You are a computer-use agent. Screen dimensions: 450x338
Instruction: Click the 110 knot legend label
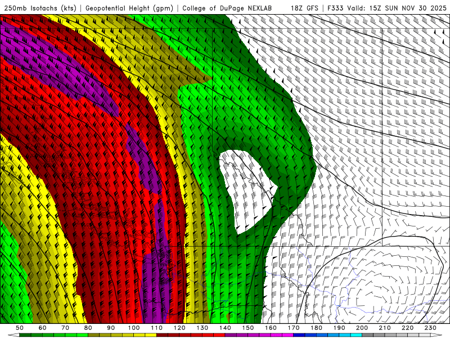pos(157,328)
